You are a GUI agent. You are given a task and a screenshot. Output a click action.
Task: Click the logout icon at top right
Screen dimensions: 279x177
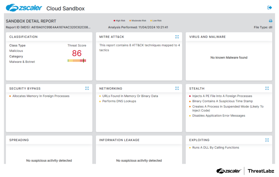pyautogui.click(x=269, y=8)
